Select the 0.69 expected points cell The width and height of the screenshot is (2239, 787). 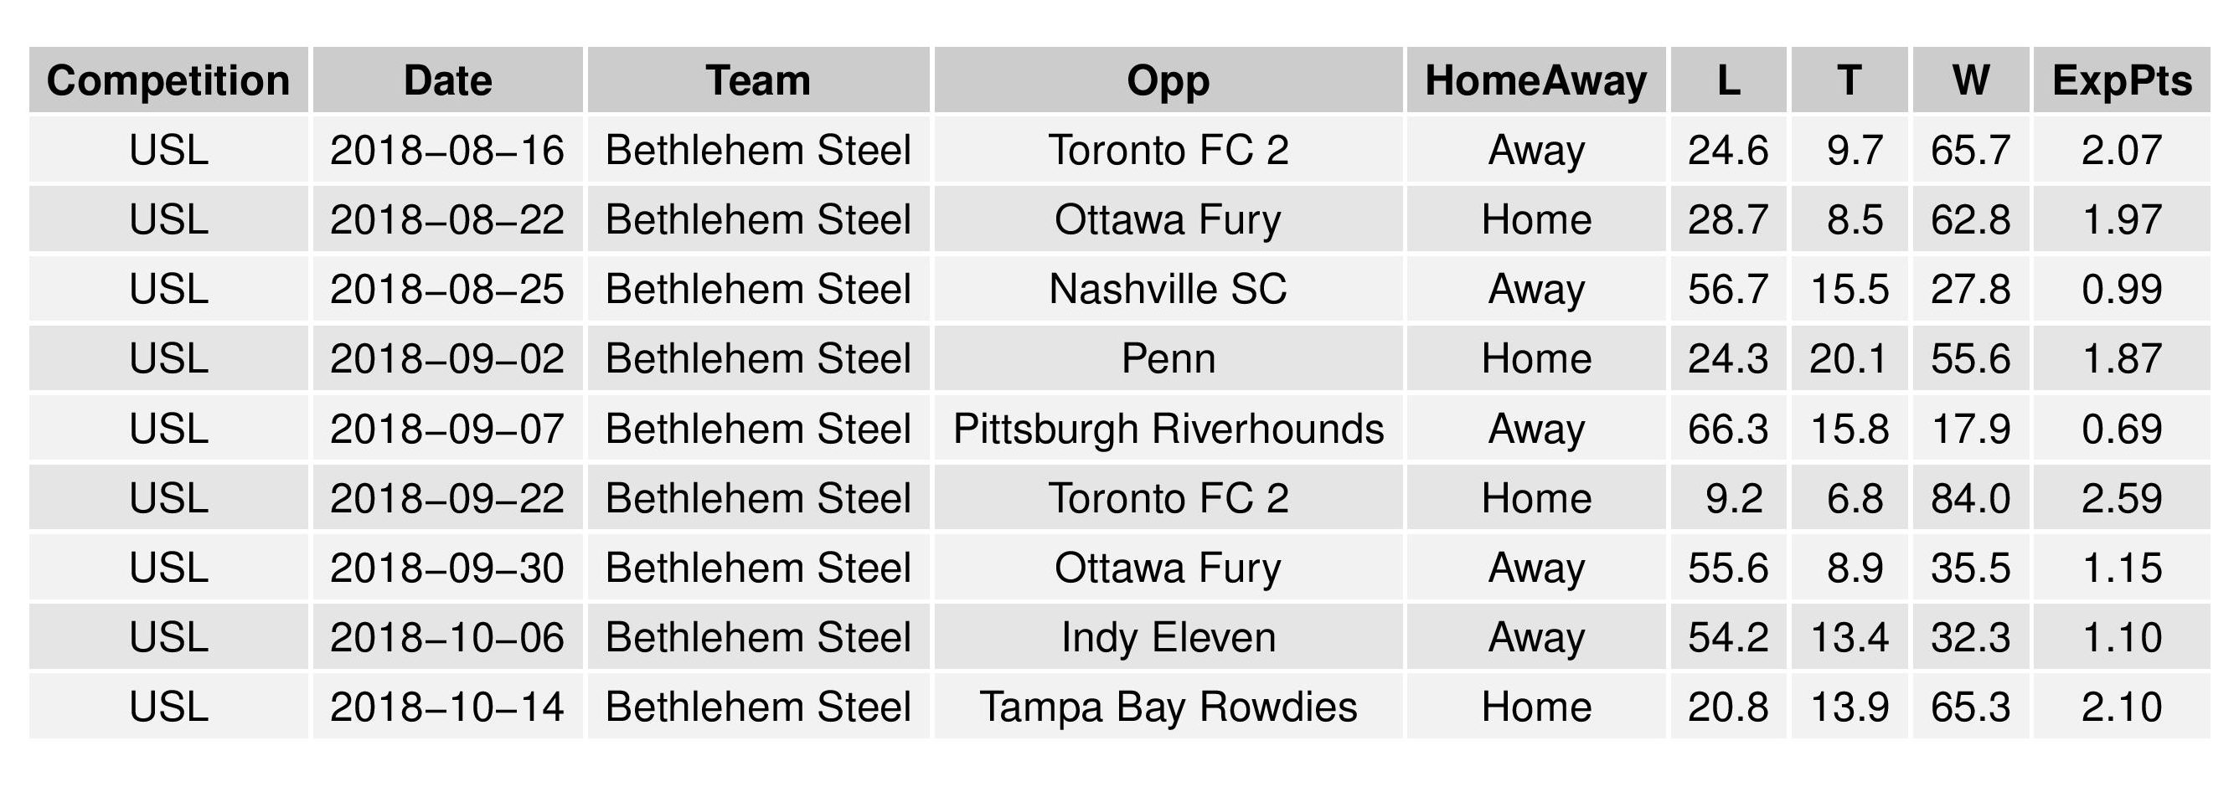[x=2121, y=430]
